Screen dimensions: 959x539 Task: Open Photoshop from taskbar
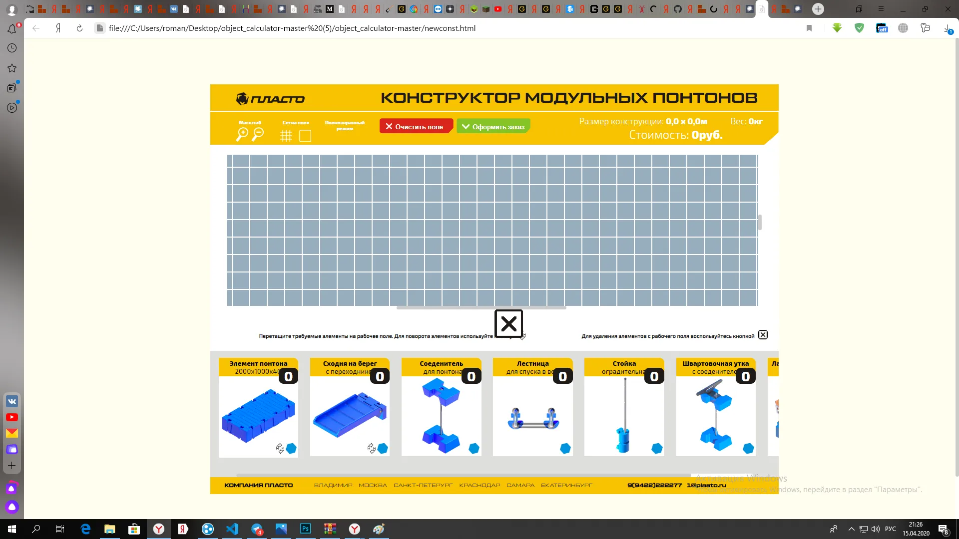tap(306, 529)
